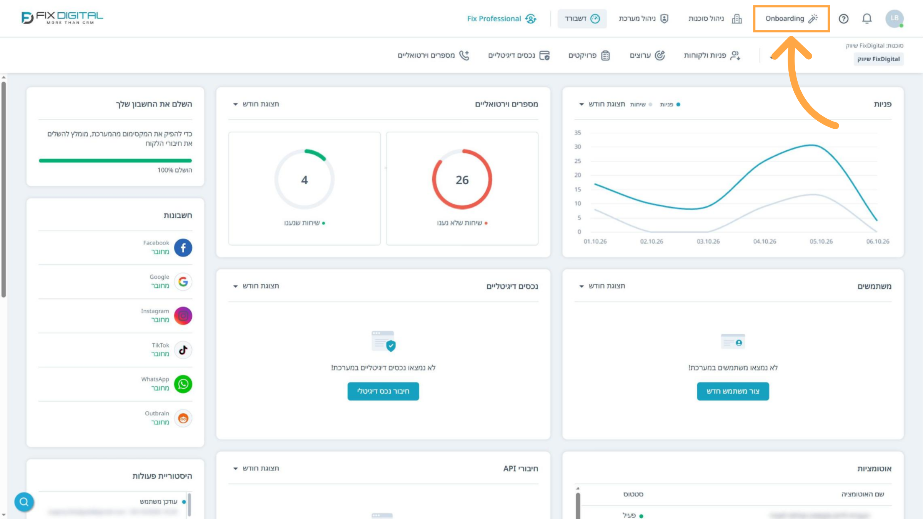The image size is (923, 519).
Task: Click the 4 answered calls gauge
Action: (x=304, y=179)
